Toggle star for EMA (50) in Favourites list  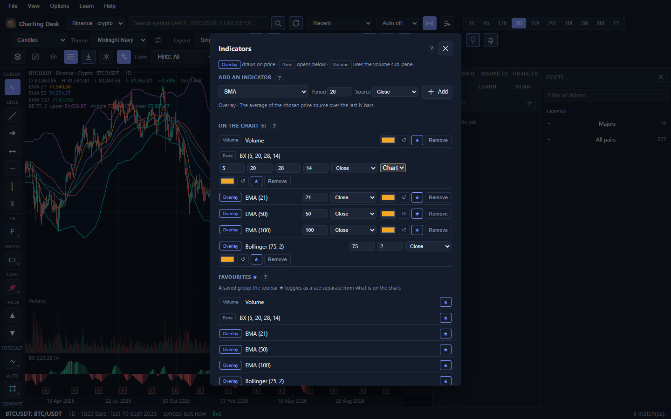pyautogui.click(x=445, y=350)
